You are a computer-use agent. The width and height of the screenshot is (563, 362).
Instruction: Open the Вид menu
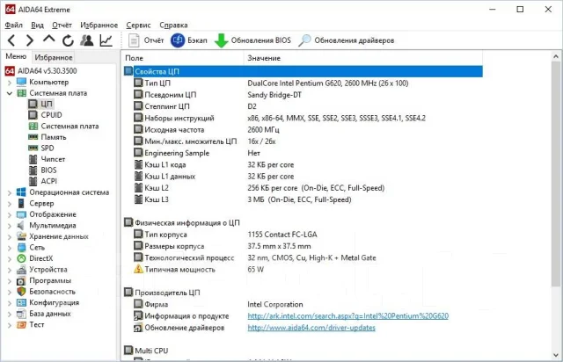coord(37,25)
